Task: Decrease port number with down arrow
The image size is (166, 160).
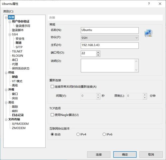Action: point(98,55)
